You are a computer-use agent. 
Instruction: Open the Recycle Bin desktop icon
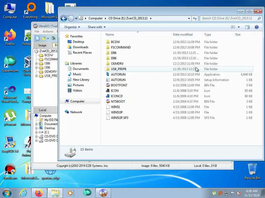pos(252,171)
